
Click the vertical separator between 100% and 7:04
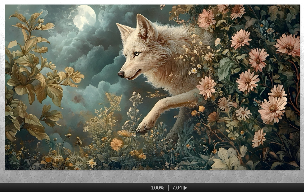(168, 188)
